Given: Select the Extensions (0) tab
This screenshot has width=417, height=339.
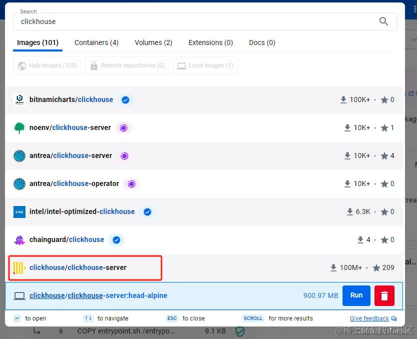Looking at the screenshot, I should 210,42.
